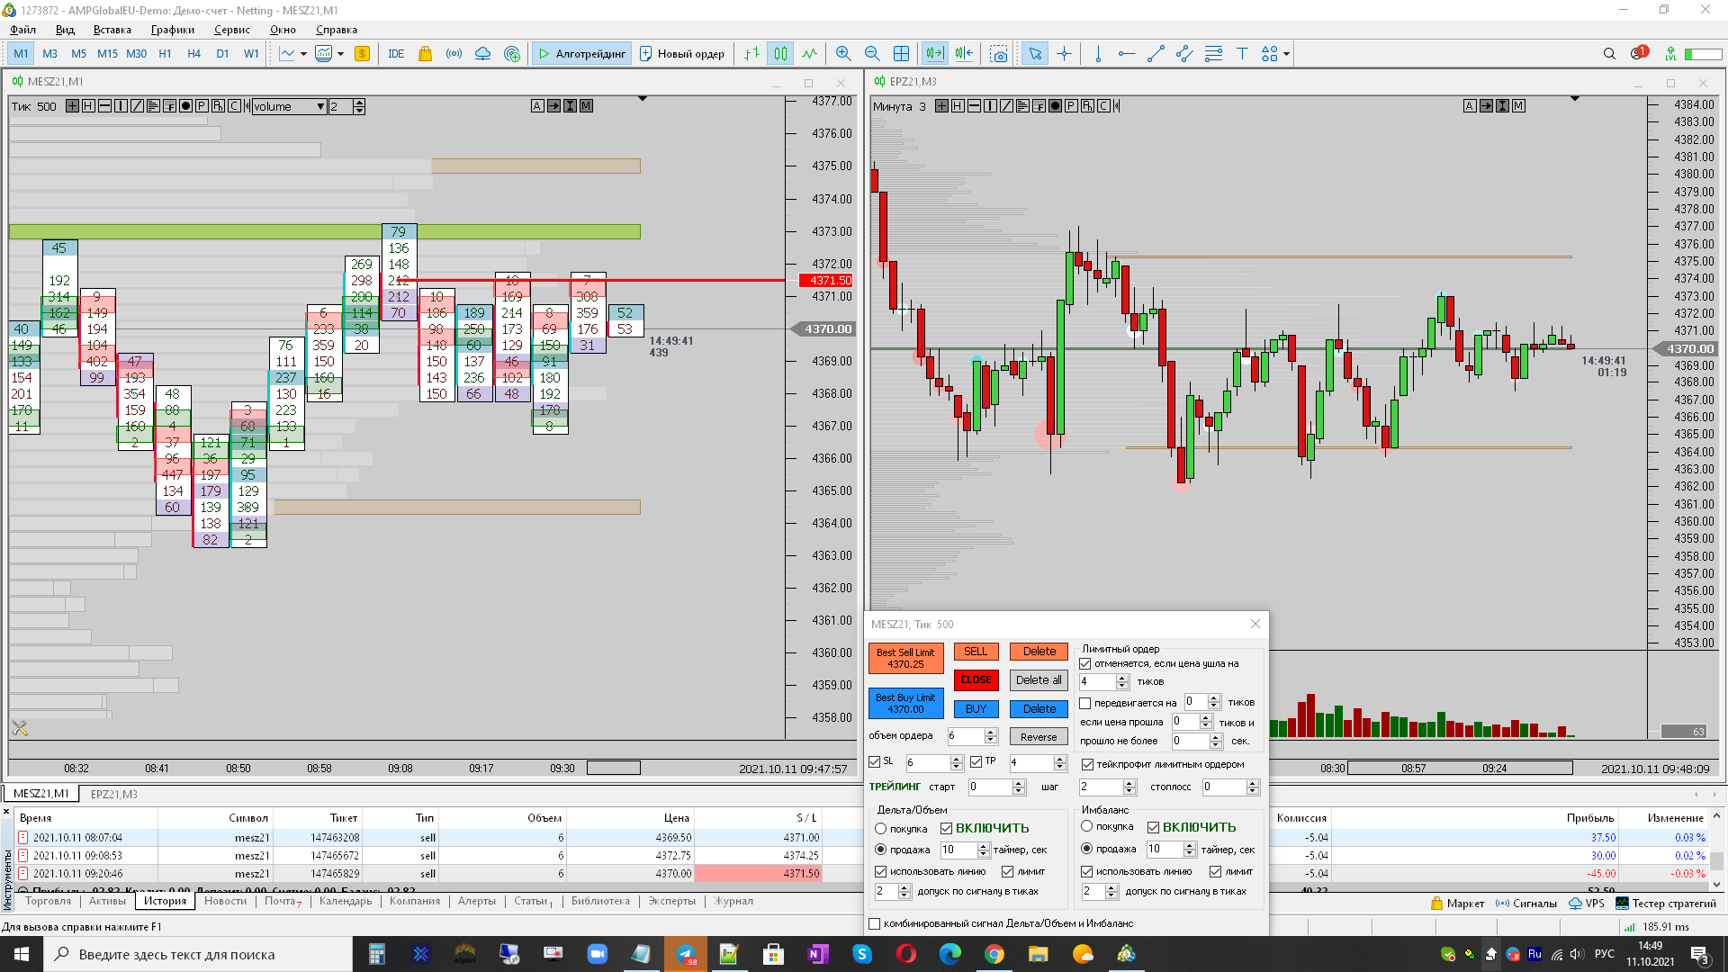Image resolution: width=1728 pixels, height=972 pixels.
Task: Select the trendline drawing tool
Action: coord(1156,54)
